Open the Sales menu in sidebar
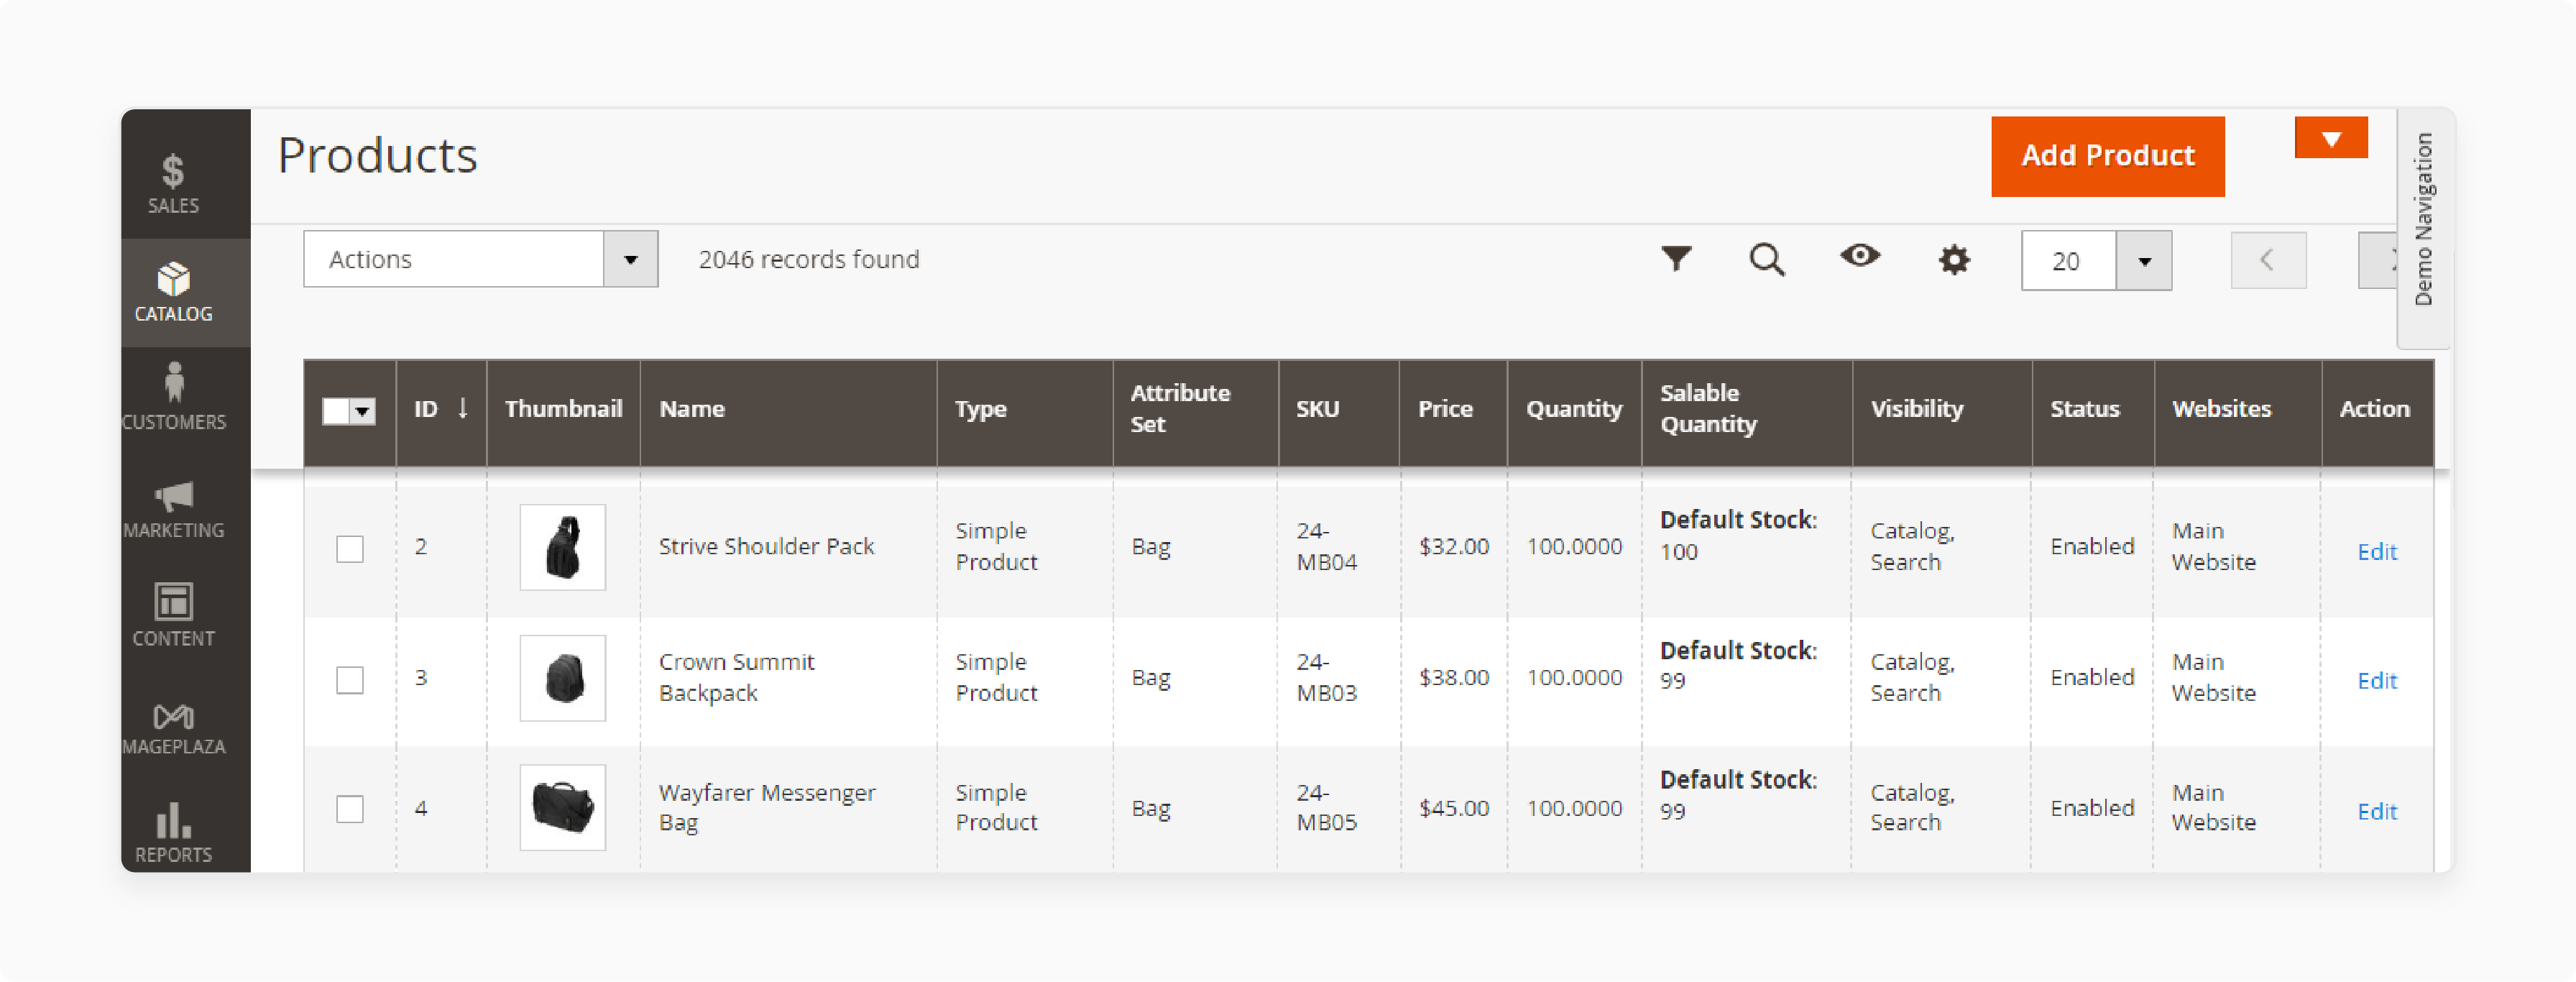 [174, 183]
